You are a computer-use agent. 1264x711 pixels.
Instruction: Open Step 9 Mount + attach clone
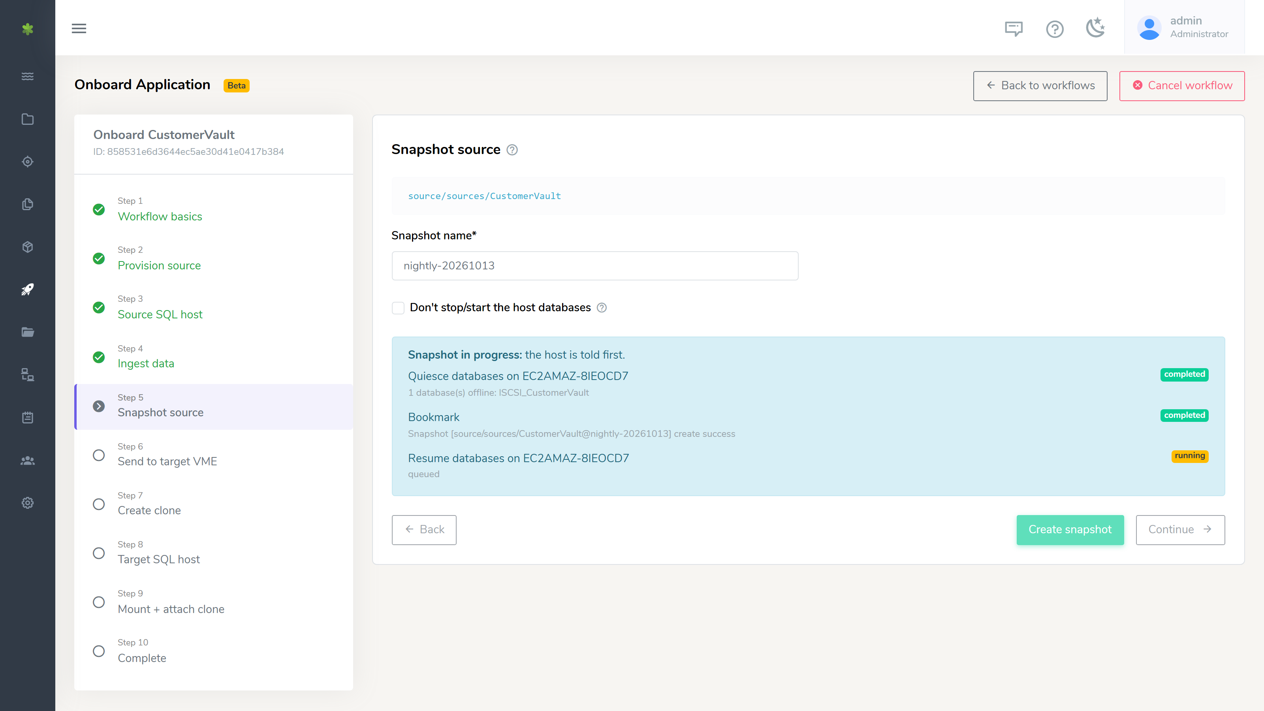pos(213,602)
